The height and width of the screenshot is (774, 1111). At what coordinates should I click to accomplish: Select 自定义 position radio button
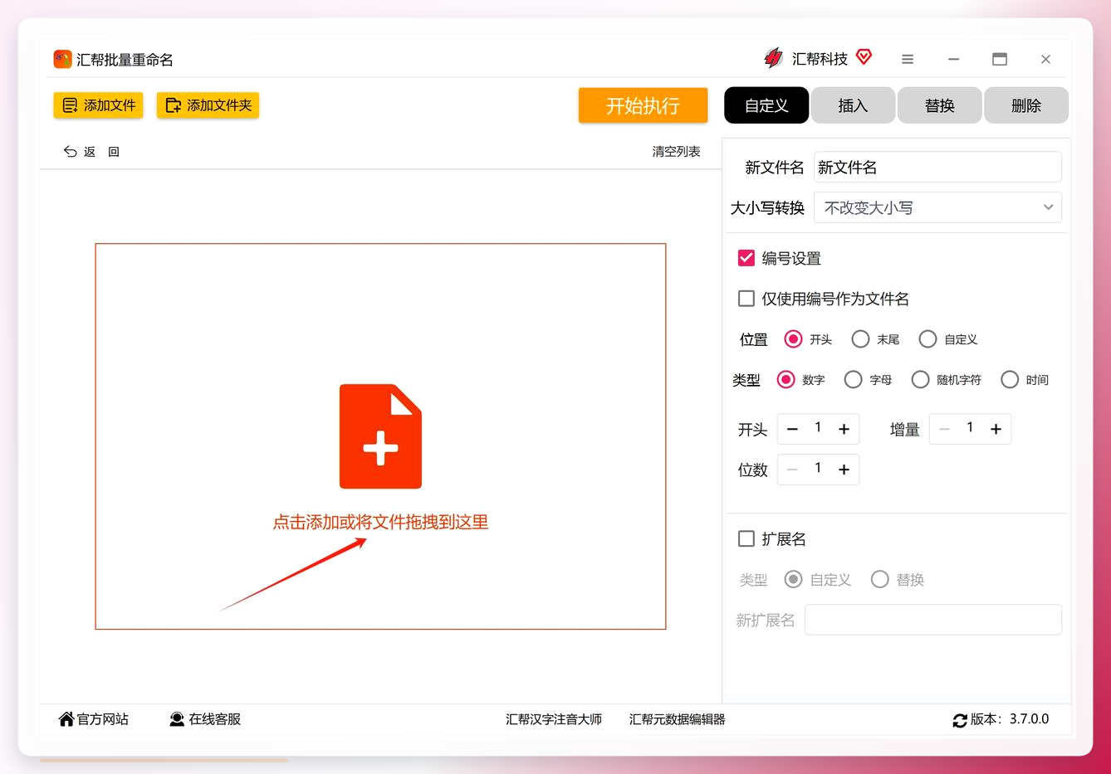[927, 339]
